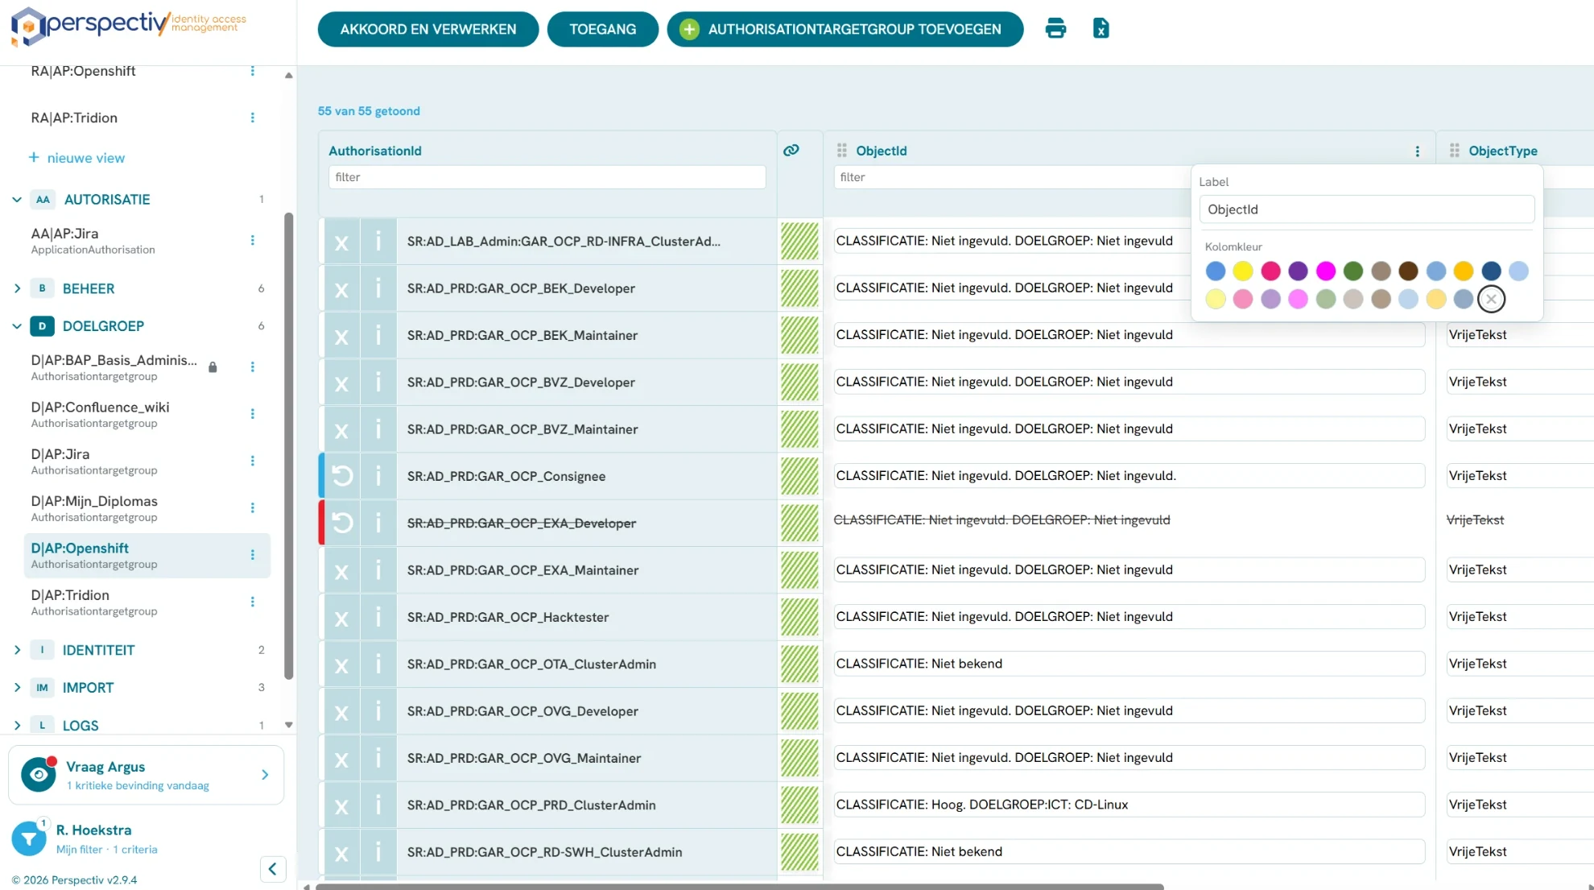
Task: Expand the IDENTITEIT section
Action: 17,650
